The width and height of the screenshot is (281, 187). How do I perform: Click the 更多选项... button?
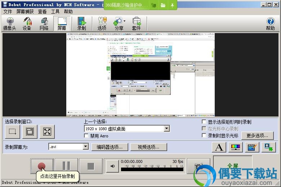click(x=257, y=136)
